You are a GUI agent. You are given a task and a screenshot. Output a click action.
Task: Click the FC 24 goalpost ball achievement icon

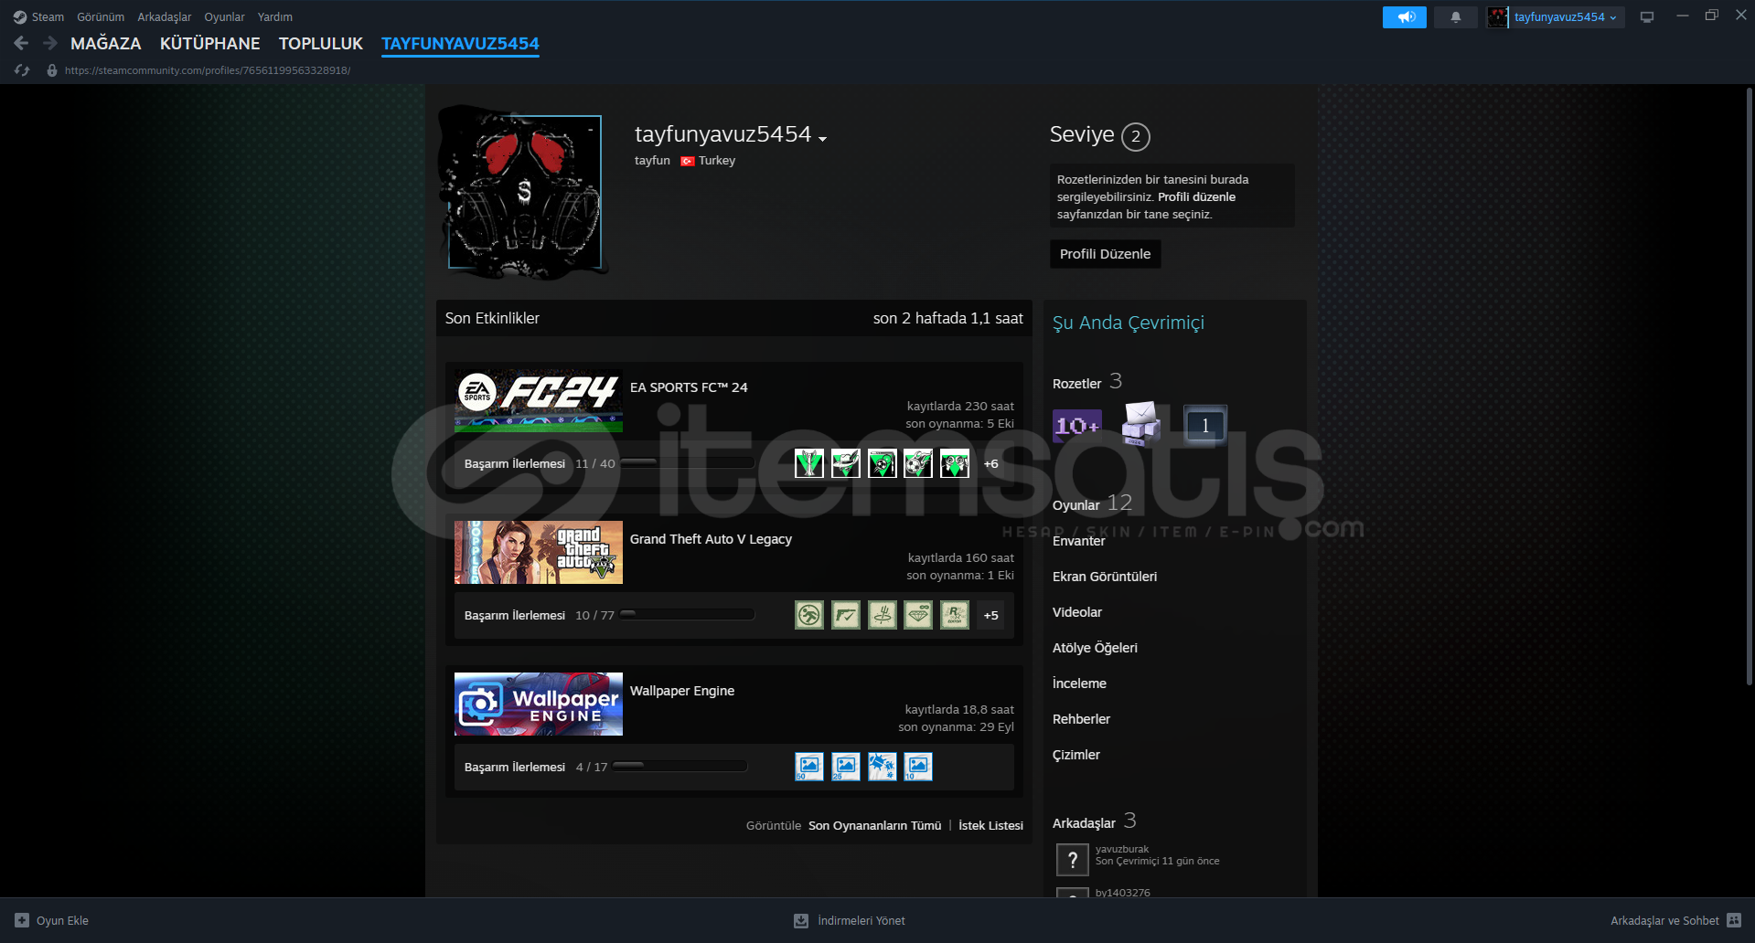pos(882,463)
